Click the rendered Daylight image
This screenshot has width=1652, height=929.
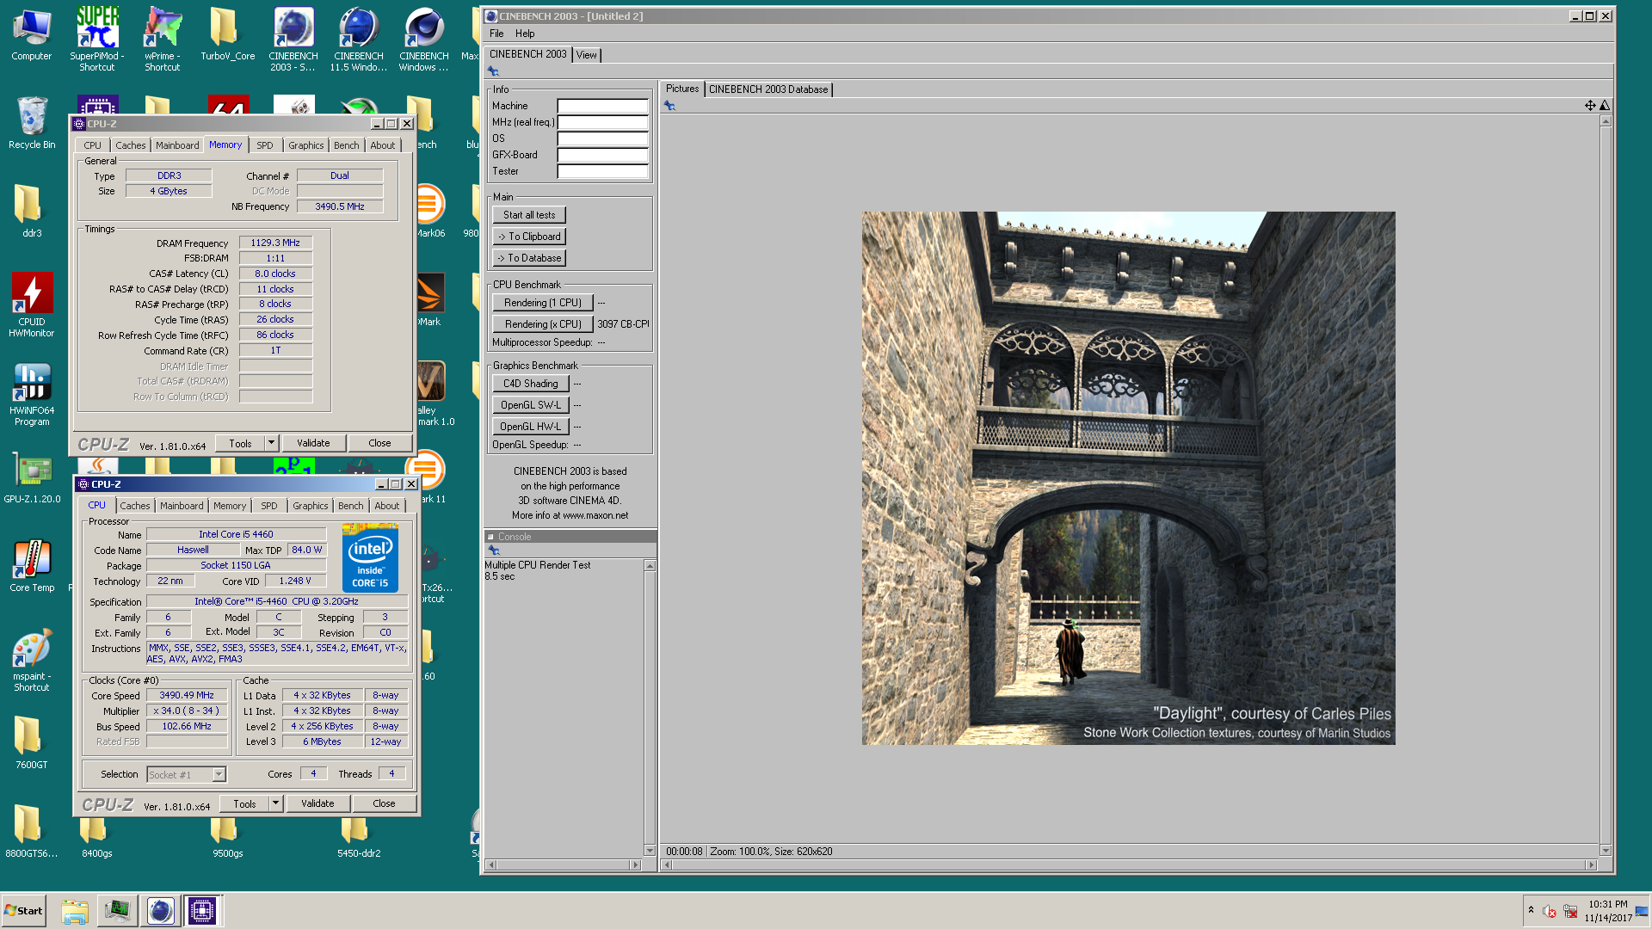(1128, 478)
